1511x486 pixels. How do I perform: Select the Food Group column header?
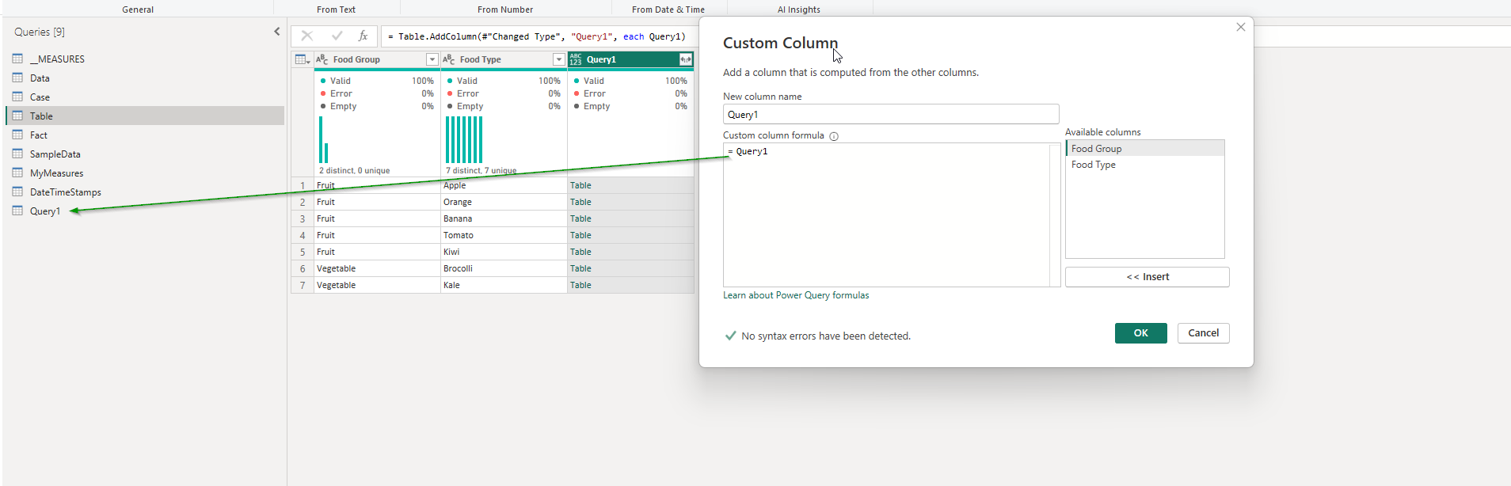pos(377,59)
